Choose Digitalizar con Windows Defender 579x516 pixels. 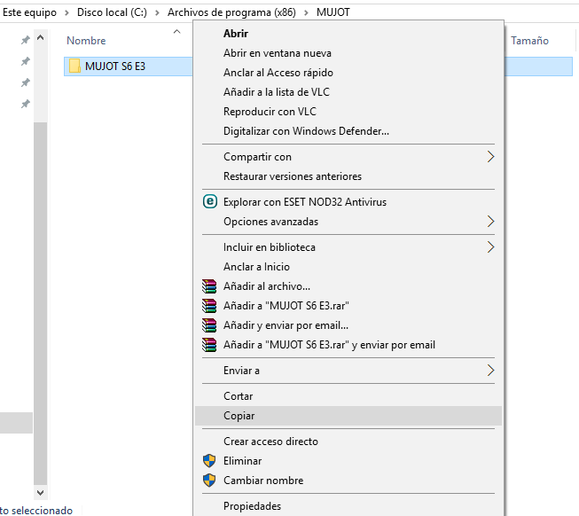point(306,131)
